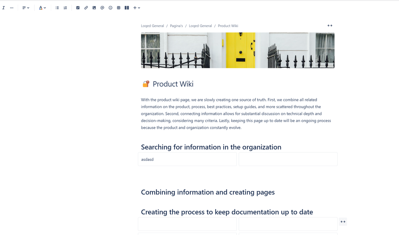
Task: Open the Loqed General breadcrumb after Pagina's
Action: (200, 26)
